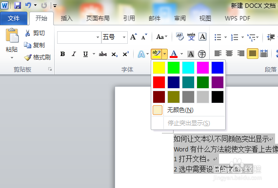Open the Word application icon menu
The image size is (278, 188).
point(4,5)
